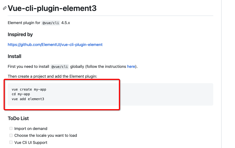
Task: Click the "Element plugin for" description text
Action: tap(24, 23)
